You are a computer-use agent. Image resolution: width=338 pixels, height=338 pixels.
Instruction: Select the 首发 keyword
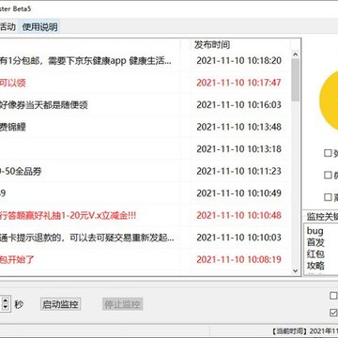[x=315, y=242]
